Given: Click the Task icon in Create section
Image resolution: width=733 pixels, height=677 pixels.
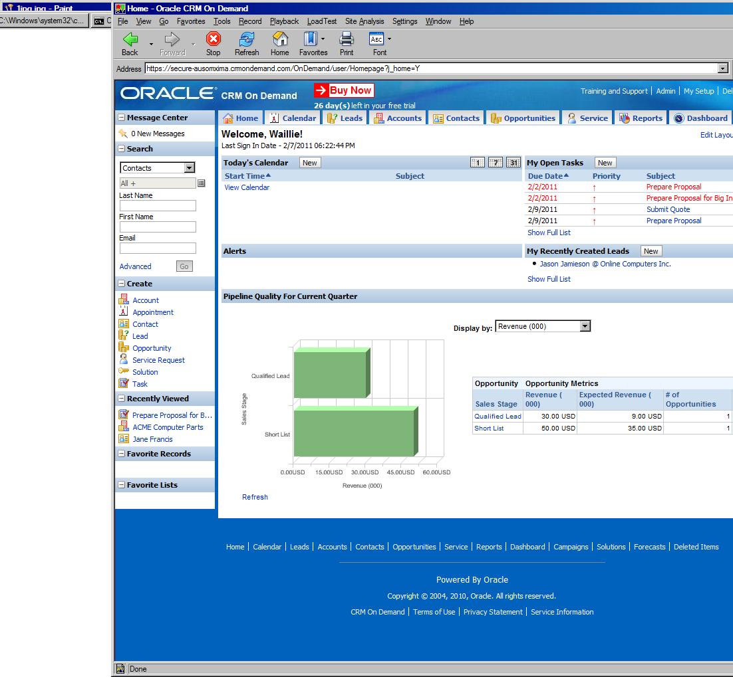Looking at the screenshot, I should click(x=124, y=383).
